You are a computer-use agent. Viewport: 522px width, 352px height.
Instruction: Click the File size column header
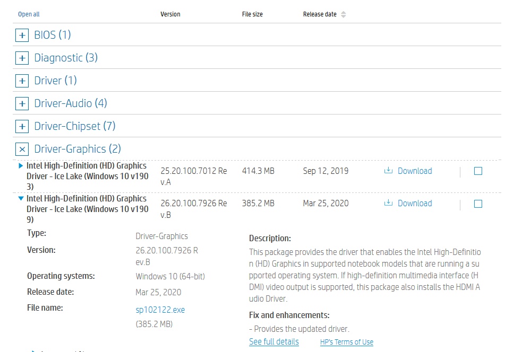252,14
